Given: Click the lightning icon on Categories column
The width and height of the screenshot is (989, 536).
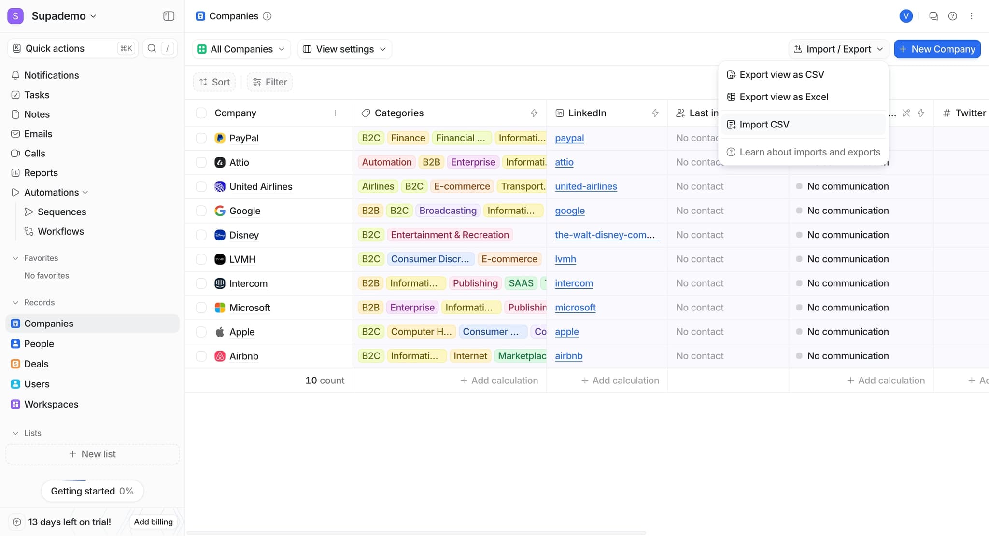Looking at the screenshot, I should pos(534,113).
